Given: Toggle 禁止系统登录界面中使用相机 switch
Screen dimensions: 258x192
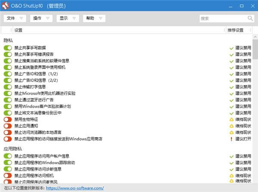Looking at the screenshot, I should (8, 67).
